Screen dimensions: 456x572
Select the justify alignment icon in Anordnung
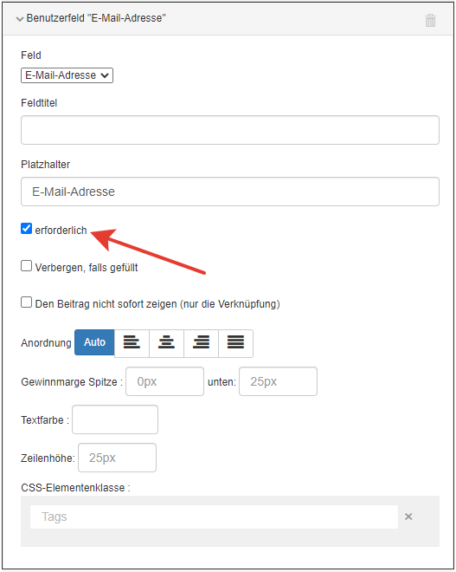click(x=235, y=343)
